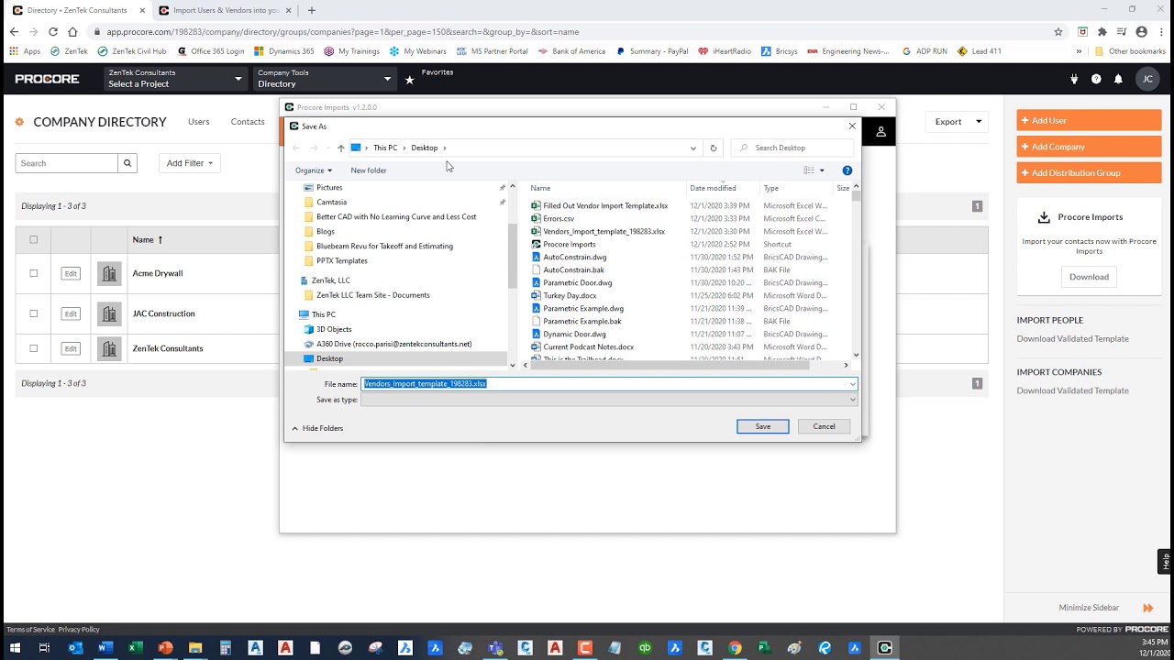
Task: Select Procore Imports shortcut in file list
Action: tap(569, 245)
